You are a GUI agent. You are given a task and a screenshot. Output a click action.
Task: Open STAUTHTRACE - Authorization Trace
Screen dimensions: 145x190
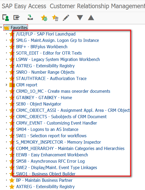[x=51, y=78]
